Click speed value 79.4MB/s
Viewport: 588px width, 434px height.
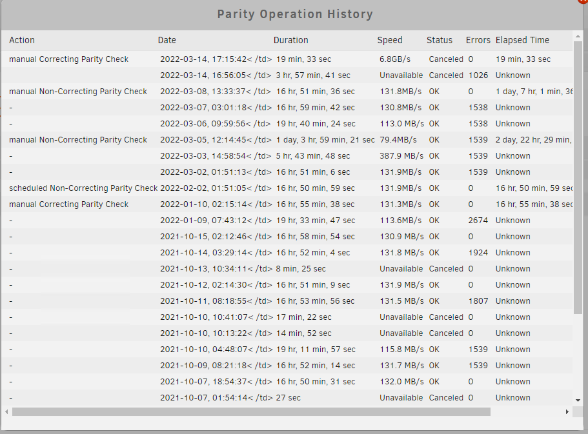(x=398, y=140)
